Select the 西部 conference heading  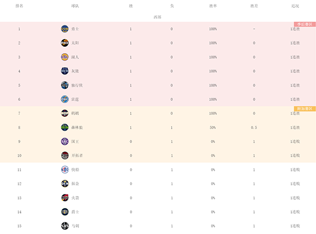(x=157, y=17)
